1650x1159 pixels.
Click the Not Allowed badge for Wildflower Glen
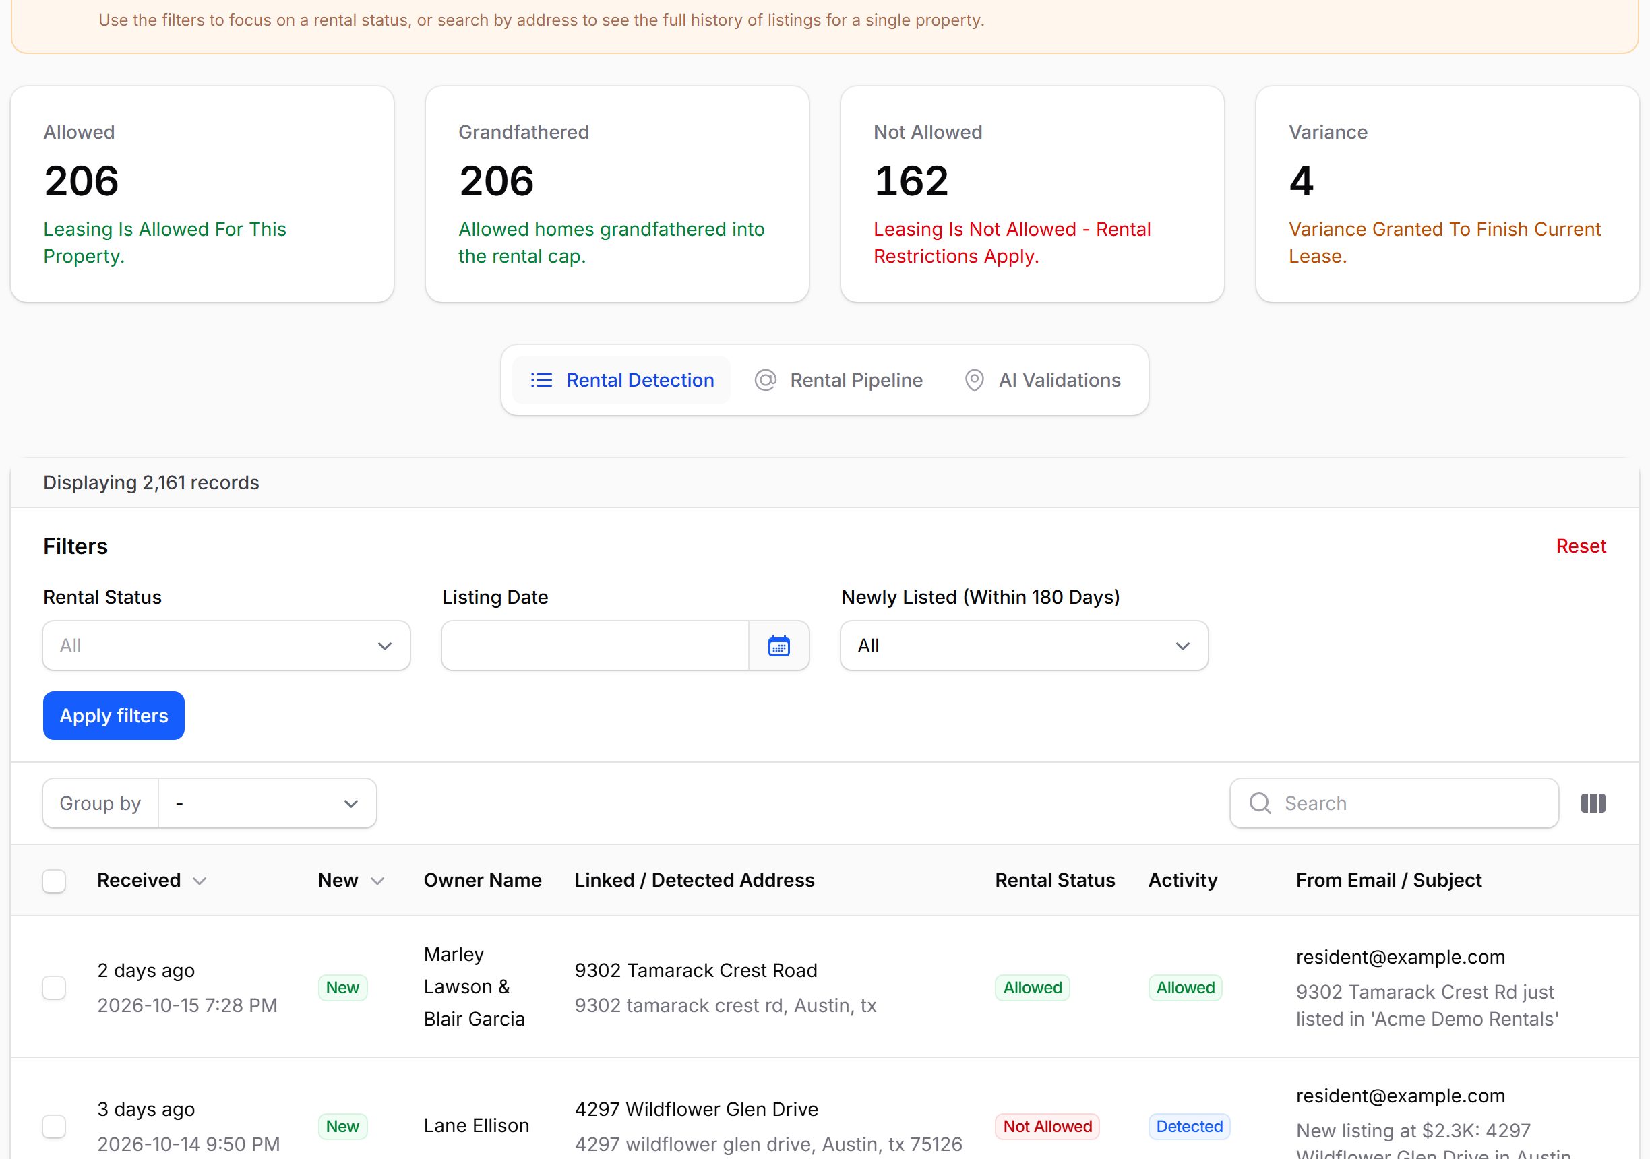tap(1047, 1127)
